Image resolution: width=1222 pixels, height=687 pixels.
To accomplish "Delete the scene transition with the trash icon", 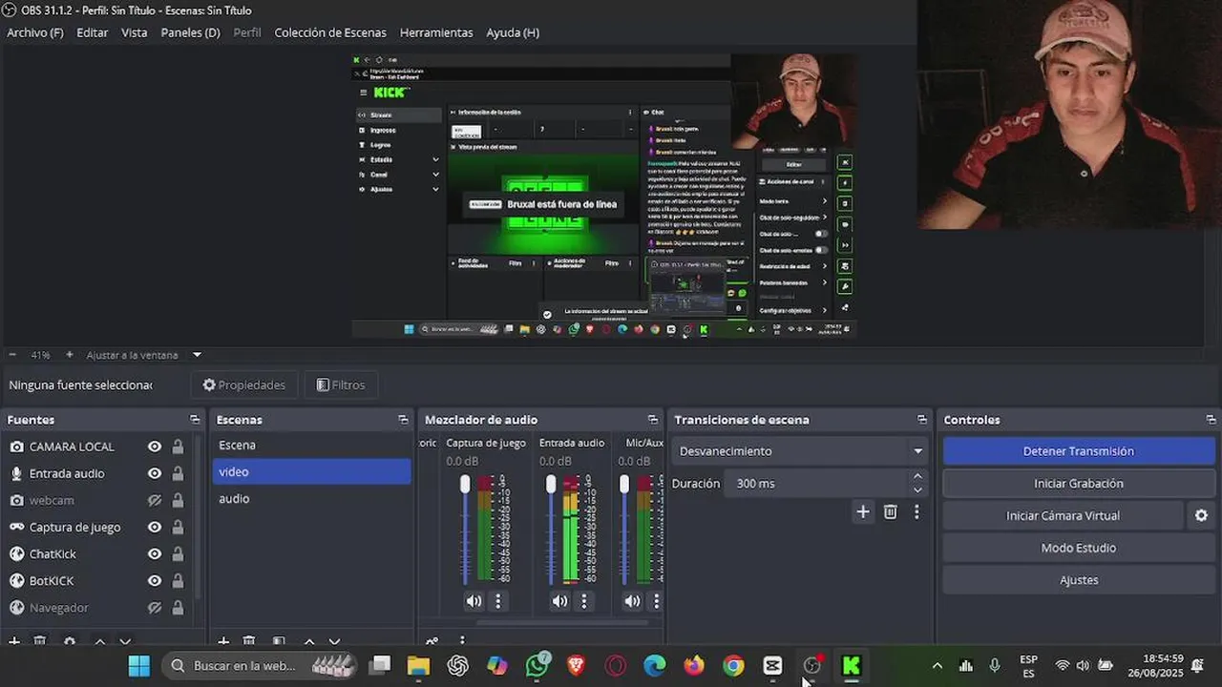I will click(890, 512).
